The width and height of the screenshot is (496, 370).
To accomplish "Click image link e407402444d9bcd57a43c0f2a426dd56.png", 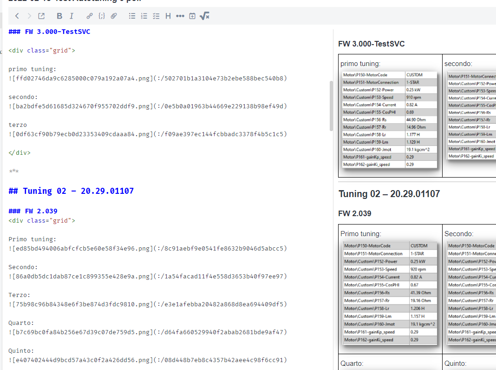I will tap(148, 360).
